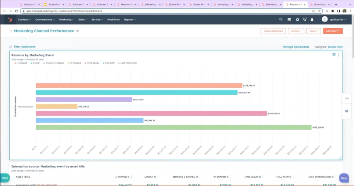Open the chat bubble icon on right edge
This screenshot has width=354, height=186.
tap(346, 112)
